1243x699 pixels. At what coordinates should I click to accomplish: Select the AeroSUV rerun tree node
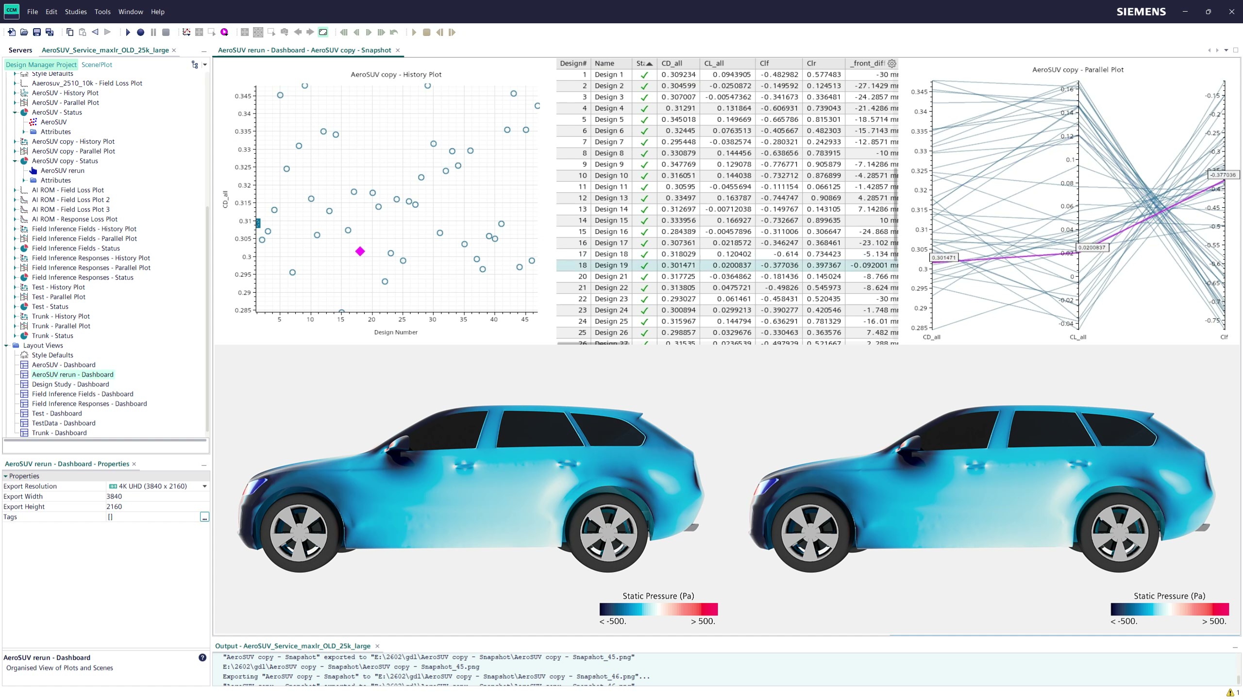click(62, 171)
